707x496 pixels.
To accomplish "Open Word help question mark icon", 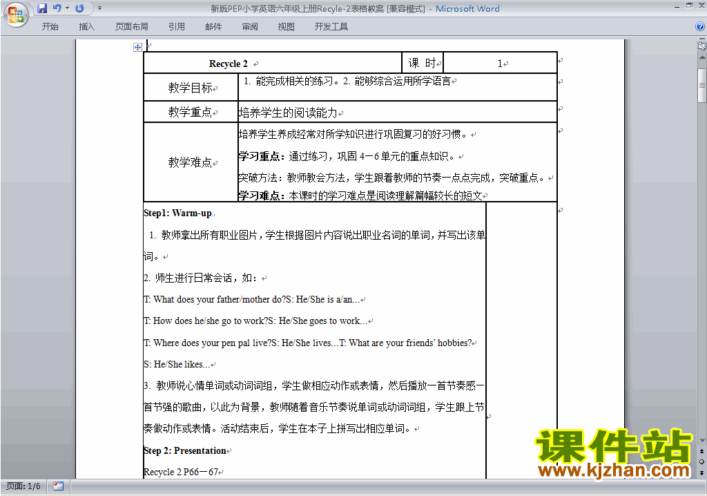I will pos(700,27).
